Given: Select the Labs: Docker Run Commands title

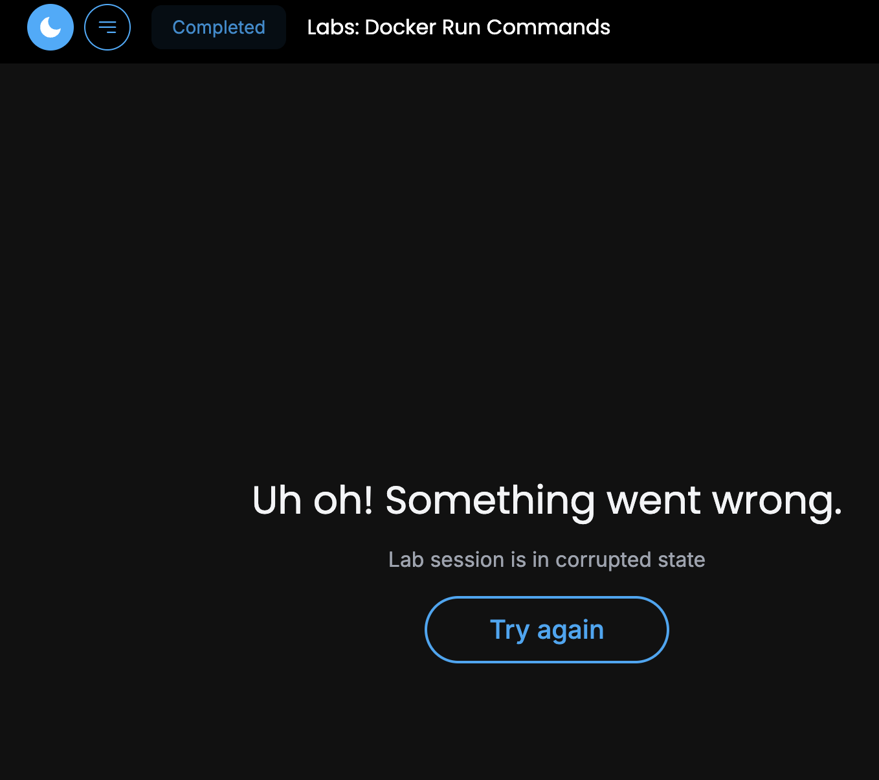Looking at the screenshot, I should pyautogui.click(x=459, y=27).
